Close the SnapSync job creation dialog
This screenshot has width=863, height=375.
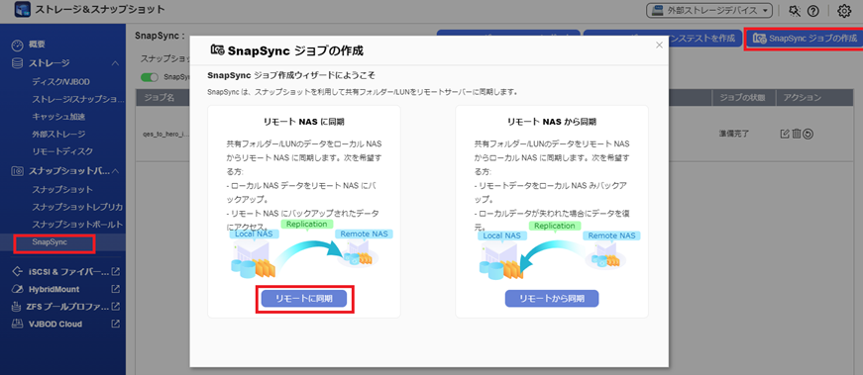coord(659,46)
